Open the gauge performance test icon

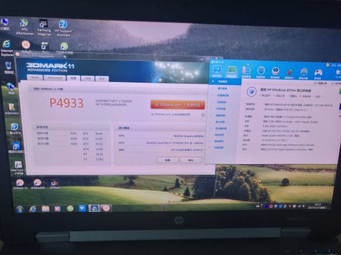pyautogui.click(x=260, y=72)
